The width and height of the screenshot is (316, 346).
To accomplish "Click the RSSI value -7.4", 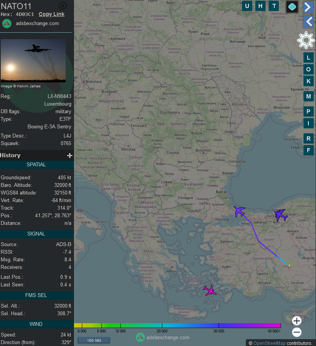I will point(67,252).
